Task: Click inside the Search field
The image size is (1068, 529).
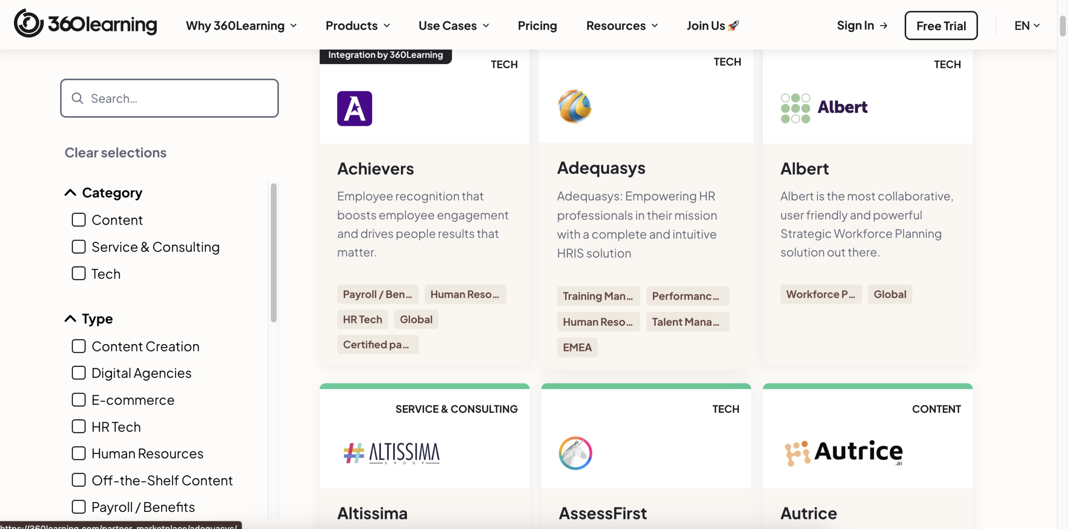Action: [x=169, y=98]
